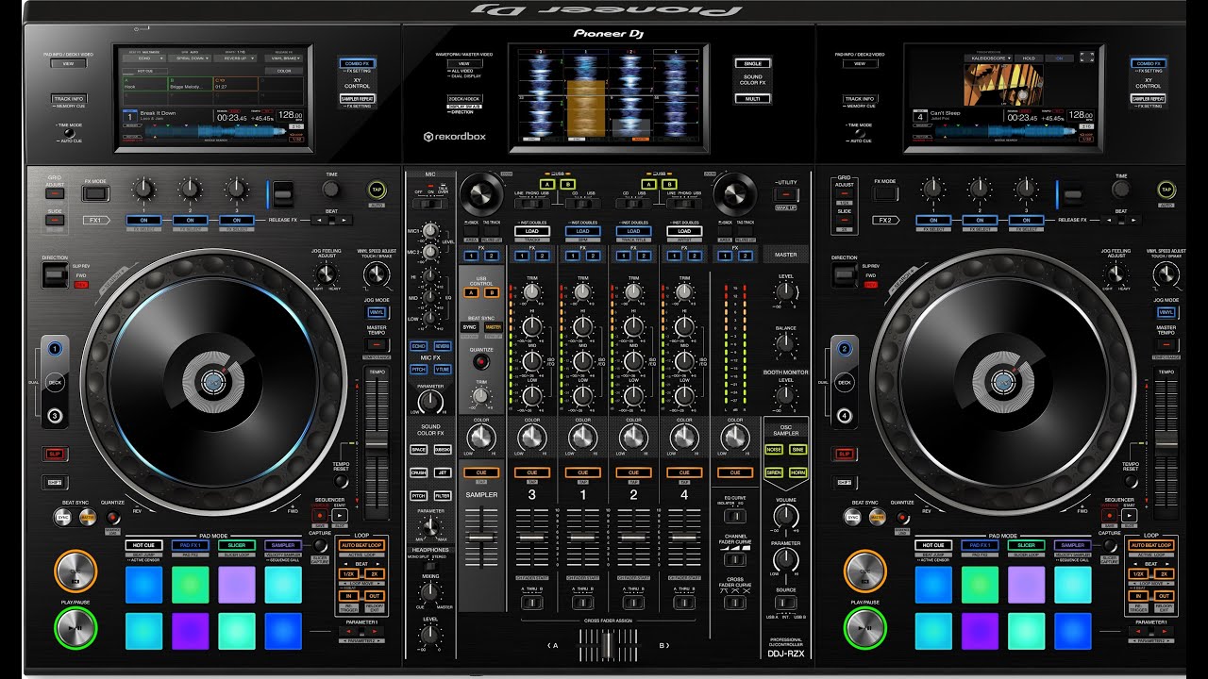Click the left deck TEMPO slider
The width and height of the screenshot is (1208, 679).
click(377, 444)
